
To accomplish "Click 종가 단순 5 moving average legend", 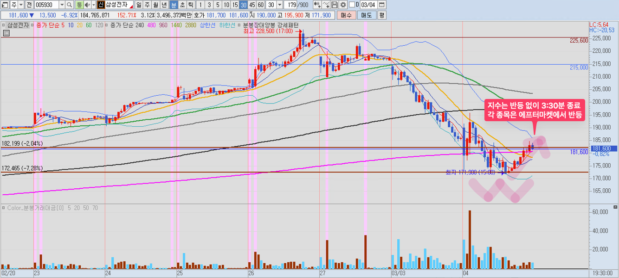I will coord(51,25).
